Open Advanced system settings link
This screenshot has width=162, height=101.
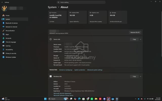pos(95,70)
